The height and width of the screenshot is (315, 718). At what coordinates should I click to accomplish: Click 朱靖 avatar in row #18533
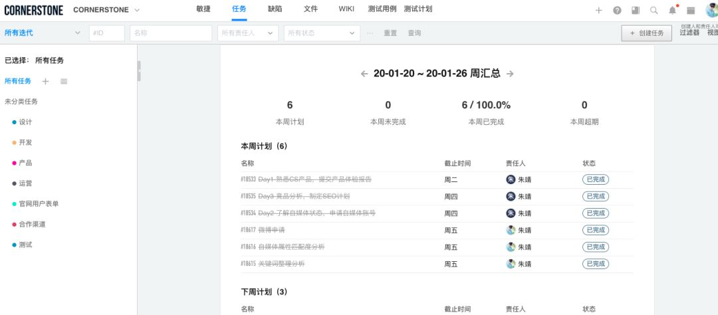(511, 179)
